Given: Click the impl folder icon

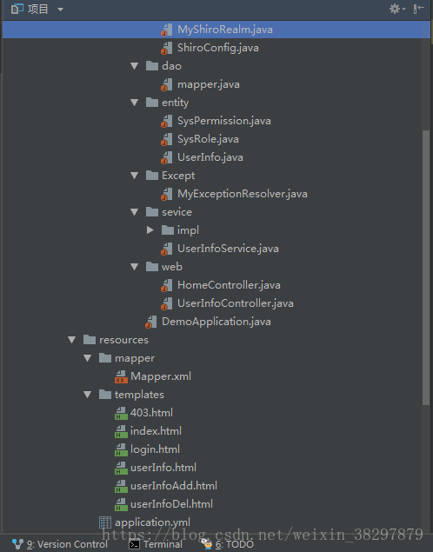Looking at the screenshot, I should 168,230.
